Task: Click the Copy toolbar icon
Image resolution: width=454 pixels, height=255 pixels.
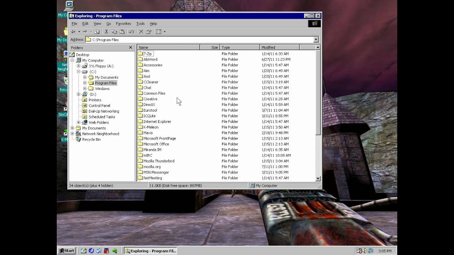Action: pyautogui.click(x=114, y=32)
